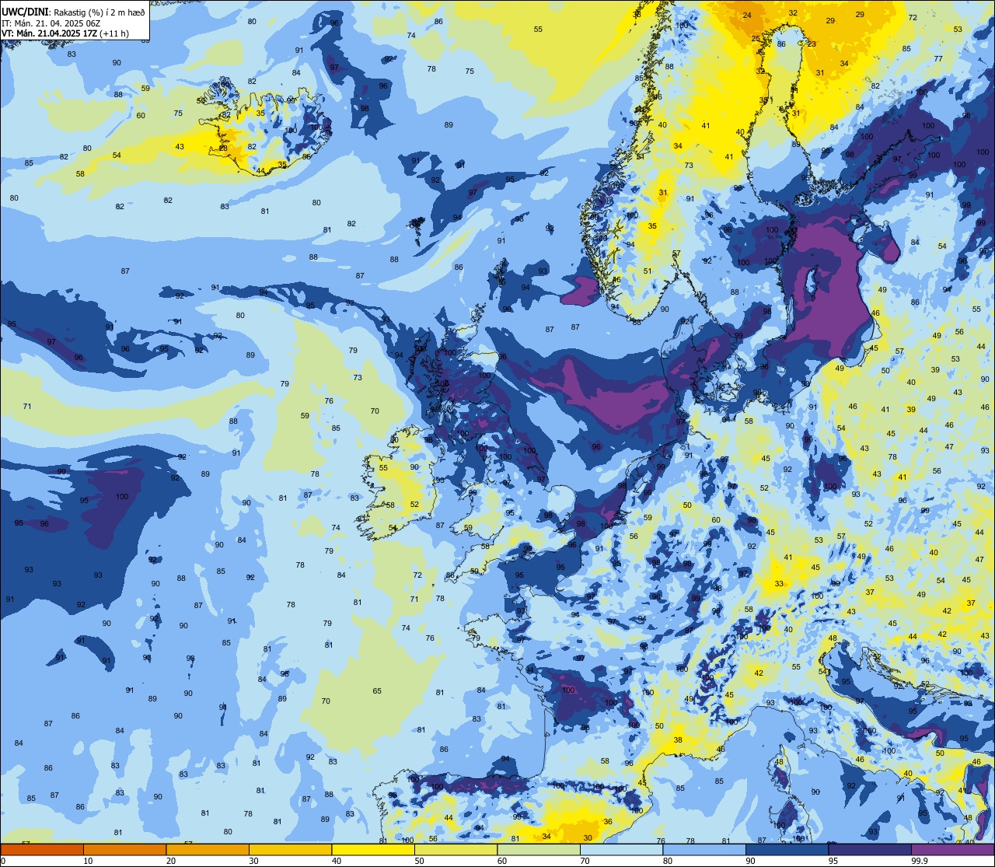Click the navy 95–99.9 legend swatch

tap(869, 849)
